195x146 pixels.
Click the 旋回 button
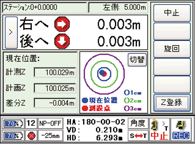[x=172, y=49]
